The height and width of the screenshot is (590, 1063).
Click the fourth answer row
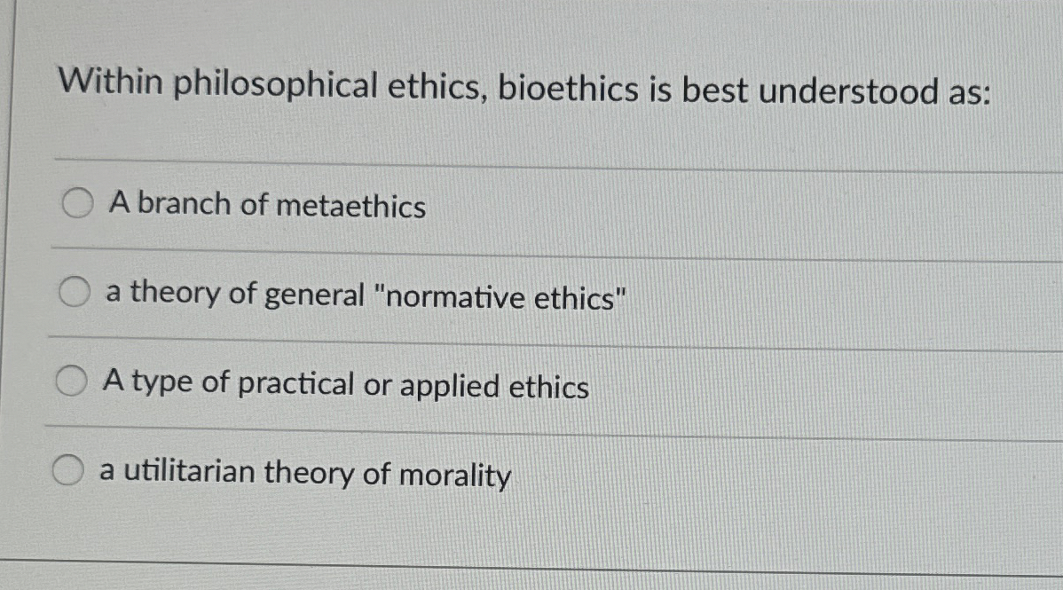[x=444, y=473]
